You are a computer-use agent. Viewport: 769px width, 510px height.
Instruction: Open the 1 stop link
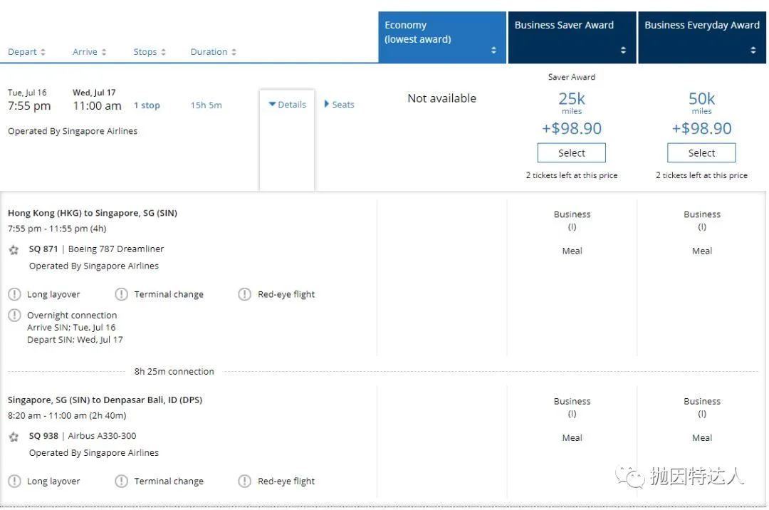pos(147,105)
